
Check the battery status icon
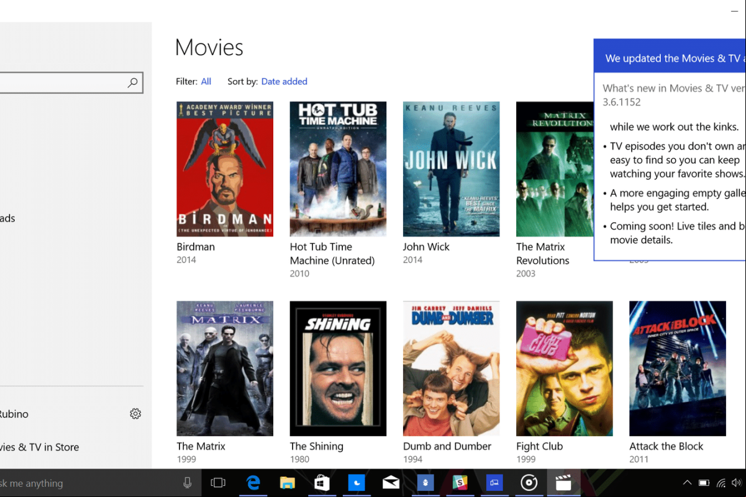(704, 483)
